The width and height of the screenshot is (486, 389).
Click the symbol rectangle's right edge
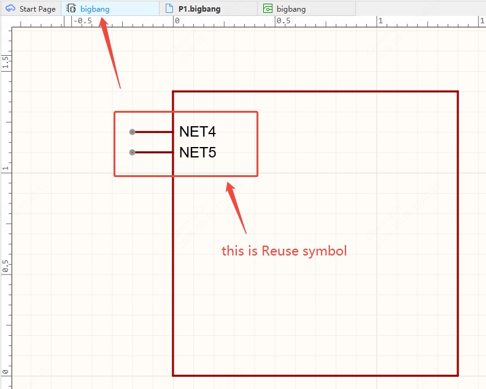pyautogui.click(x=458, y=233)
